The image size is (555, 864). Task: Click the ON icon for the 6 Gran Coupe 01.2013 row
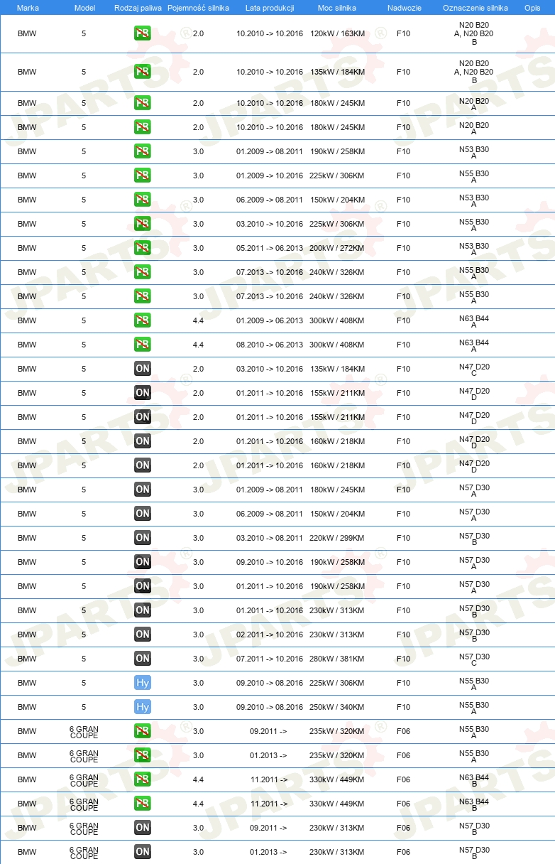click(x=143, y=852)
